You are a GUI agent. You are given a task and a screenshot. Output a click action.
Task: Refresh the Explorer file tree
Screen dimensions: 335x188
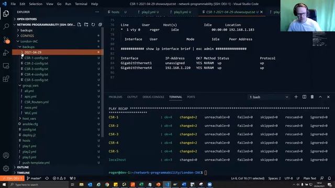[93, 25]
